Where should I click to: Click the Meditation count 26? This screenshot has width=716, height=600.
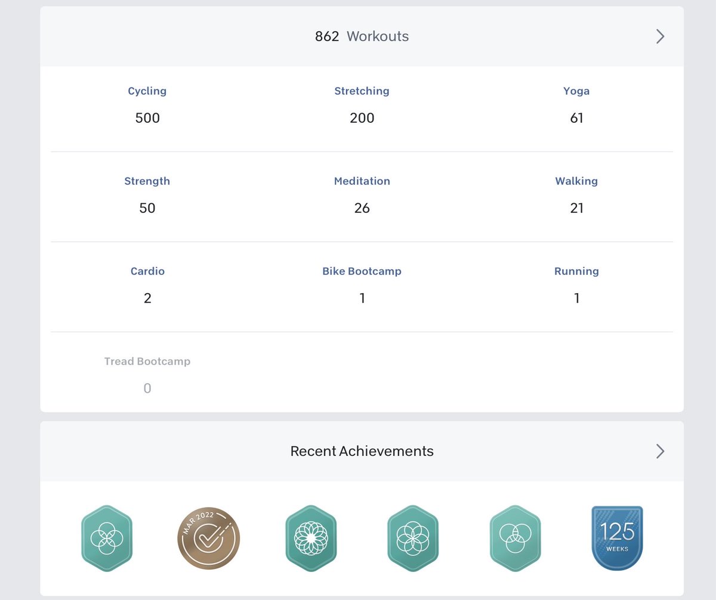(x=362, y=208)
